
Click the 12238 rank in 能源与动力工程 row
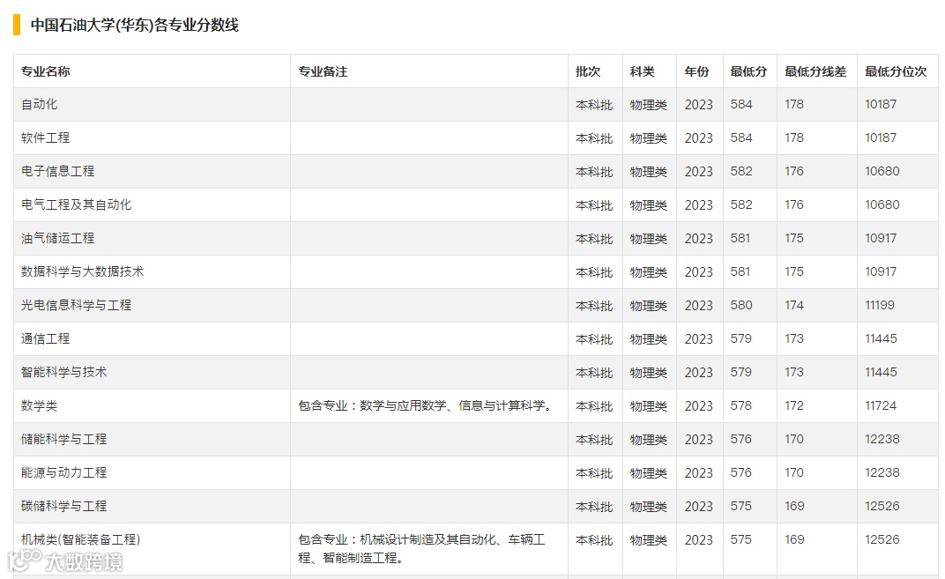tap(882, 472)
